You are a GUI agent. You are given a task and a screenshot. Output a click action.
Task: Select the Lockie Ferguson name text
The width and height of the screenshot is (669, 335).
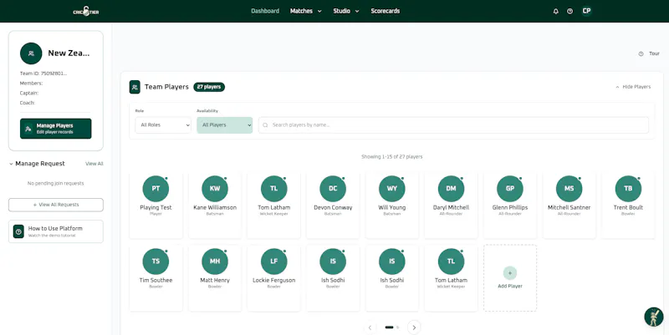274,281
